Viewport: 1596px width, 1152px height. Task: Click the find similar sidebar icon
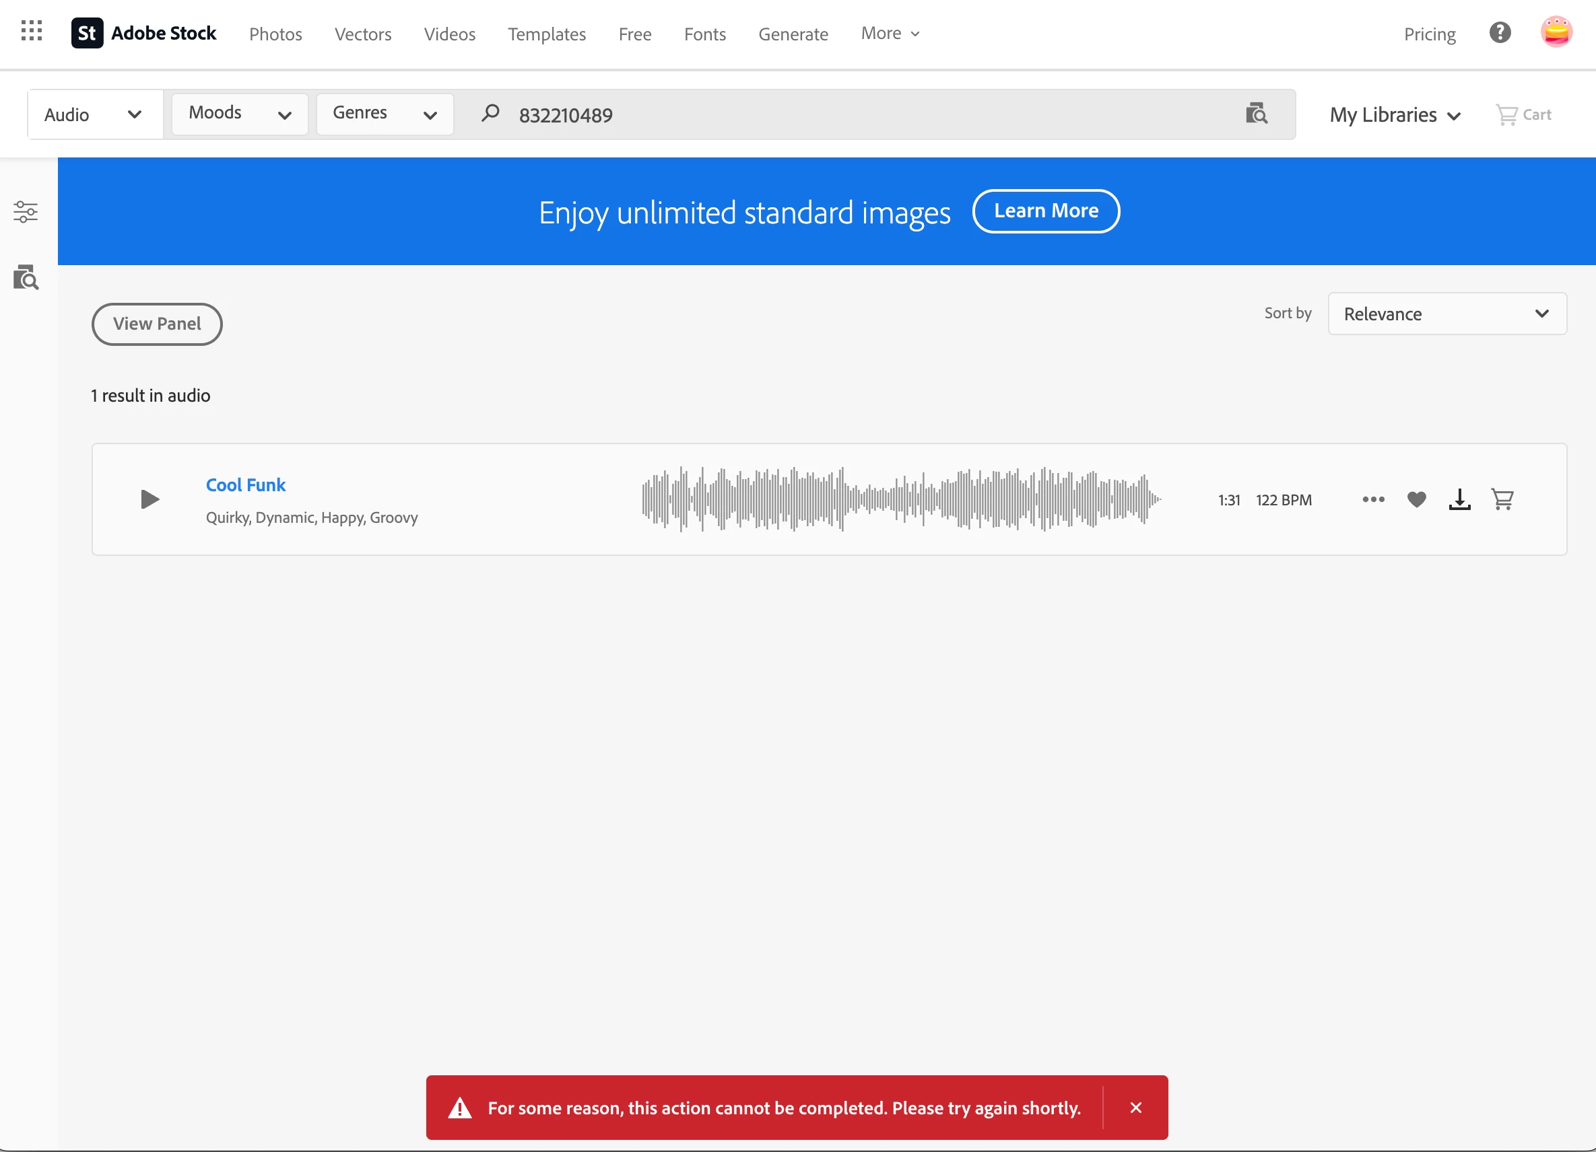click(26, 278)
